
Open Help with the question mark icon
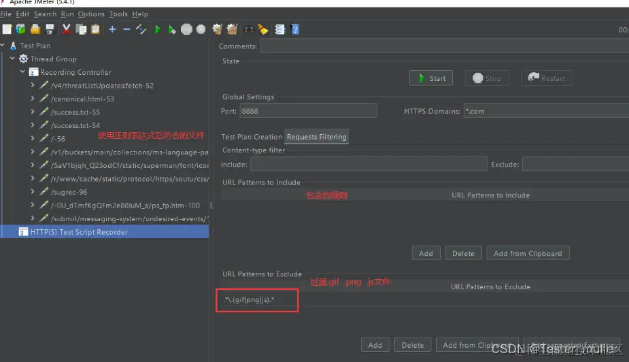point(295,29)
